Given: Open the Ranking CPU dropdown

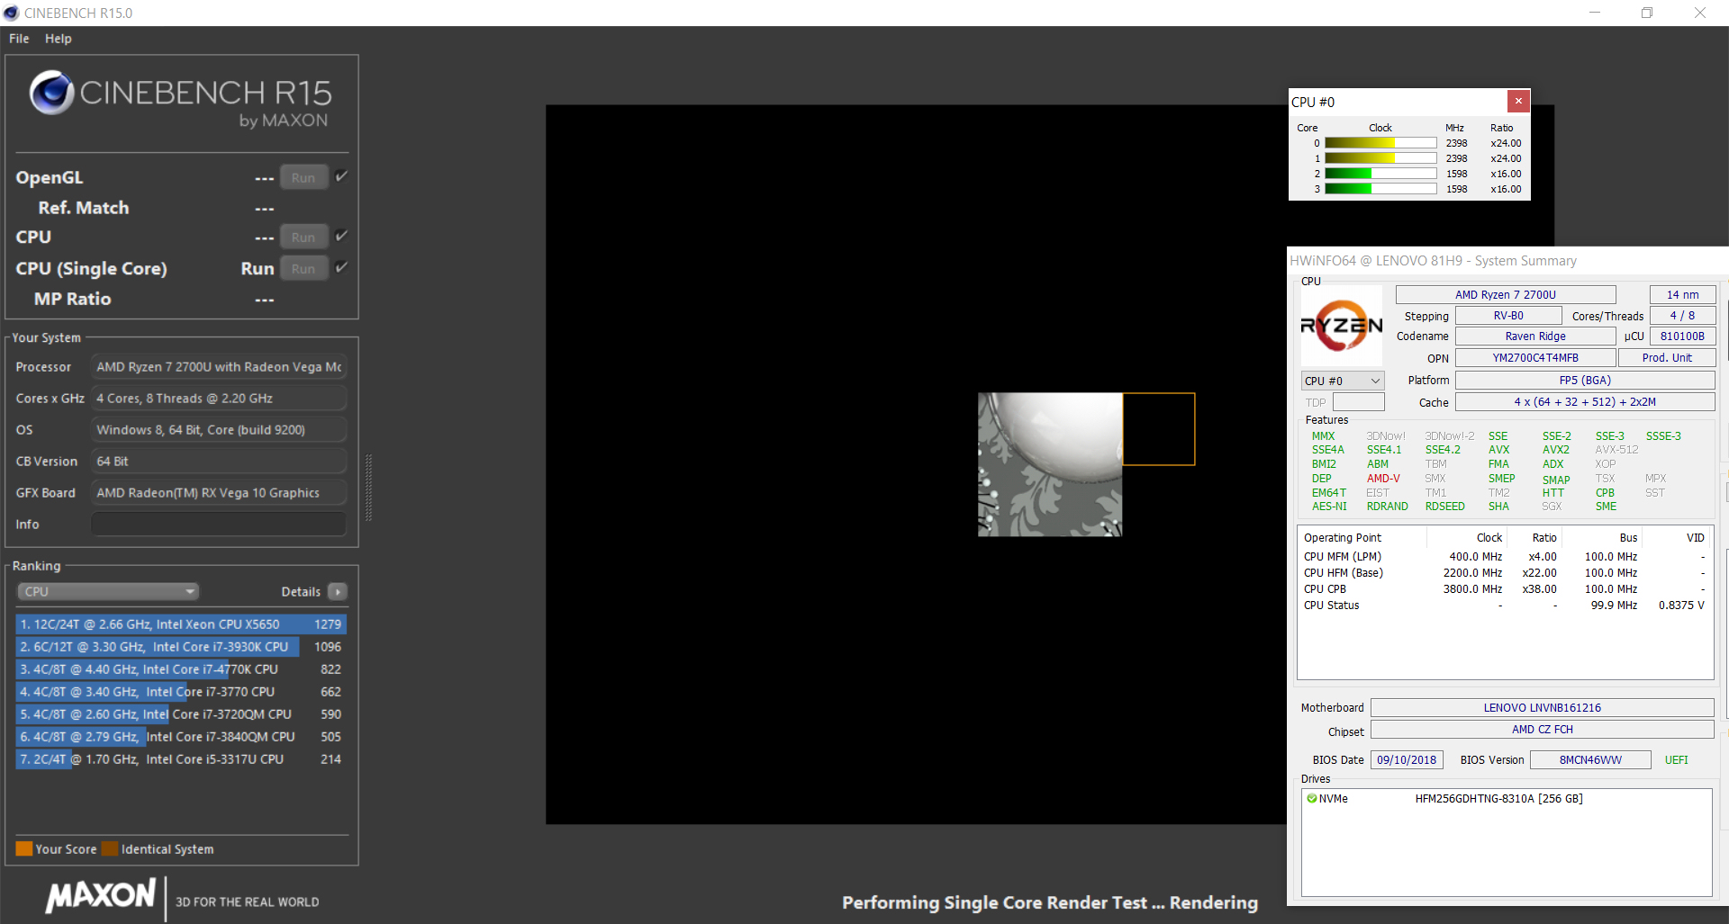Looking at the screenshot, I should pos(108,591).
